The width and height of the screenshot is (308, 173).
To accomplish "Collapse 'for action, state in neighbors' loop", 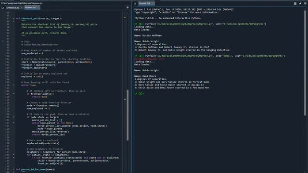I will pyautogui.click(x=13, y=155).
